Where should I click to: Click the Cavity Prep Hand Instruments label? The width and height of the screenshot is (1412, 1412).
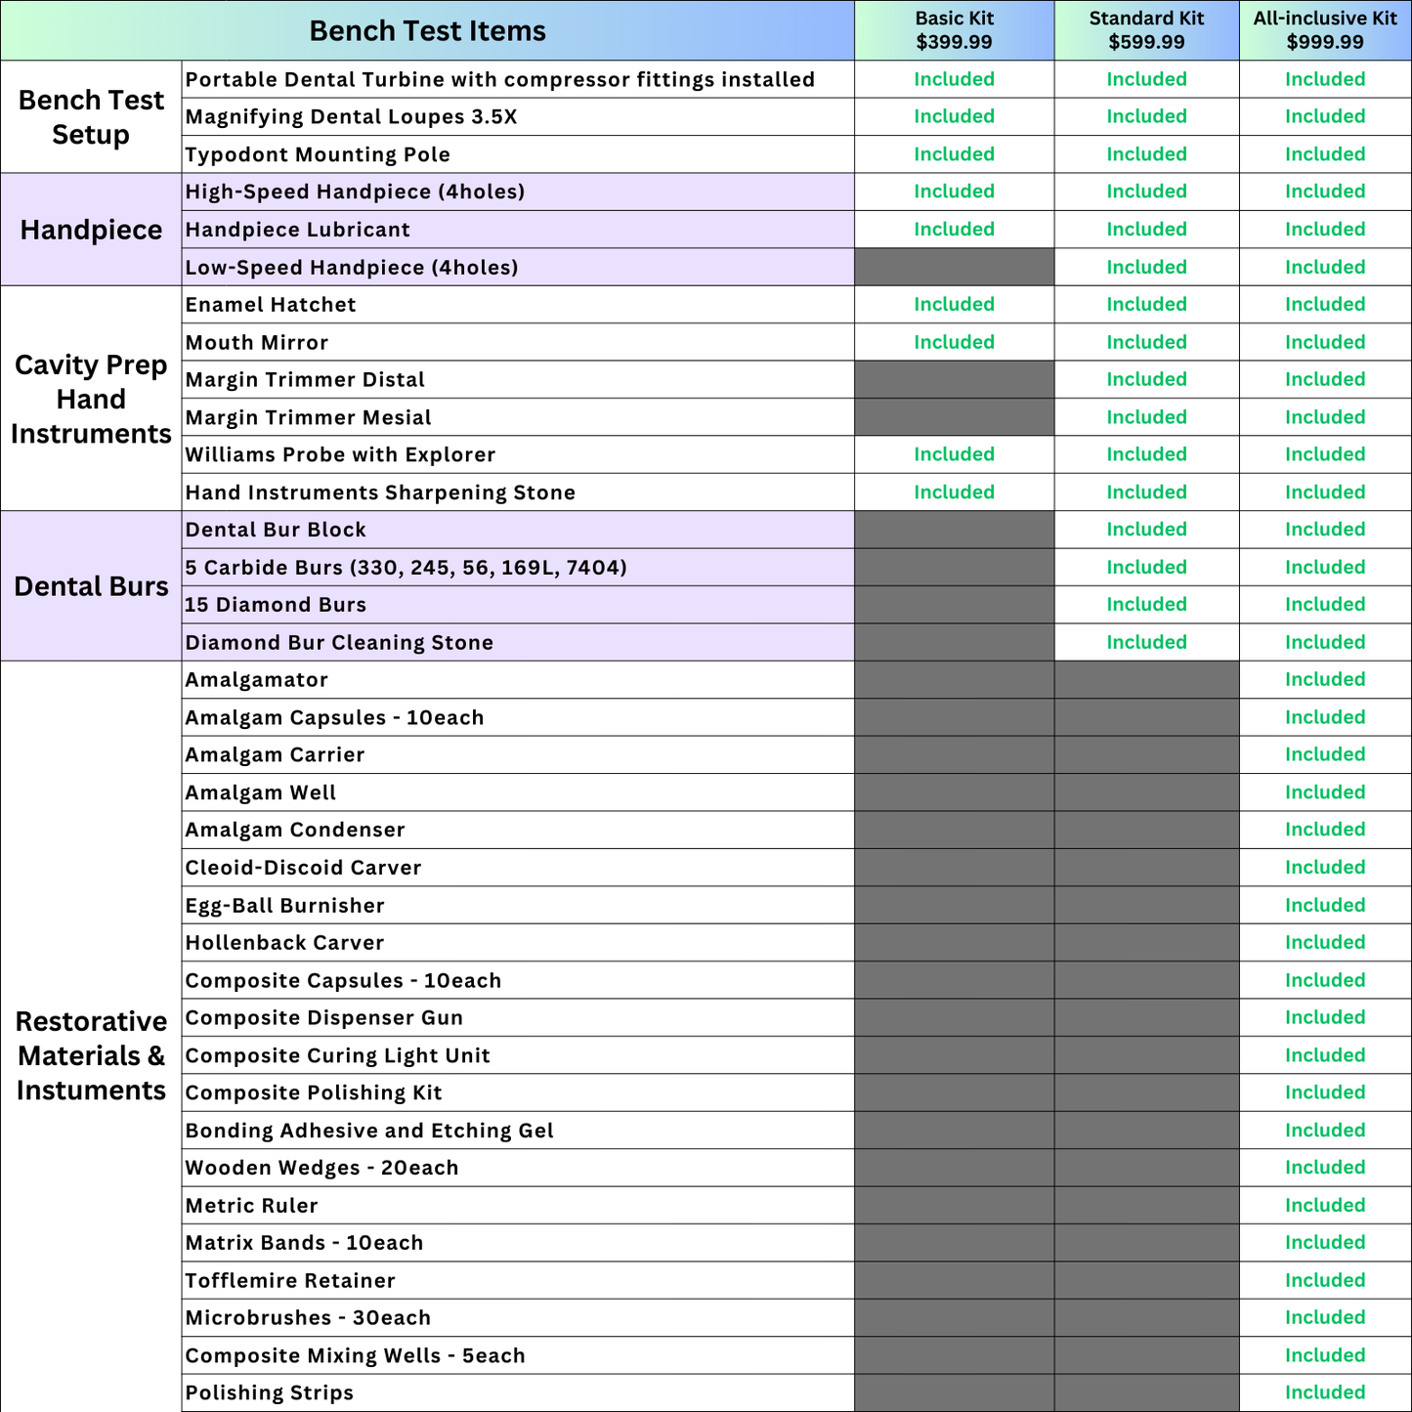pos(91,399)
